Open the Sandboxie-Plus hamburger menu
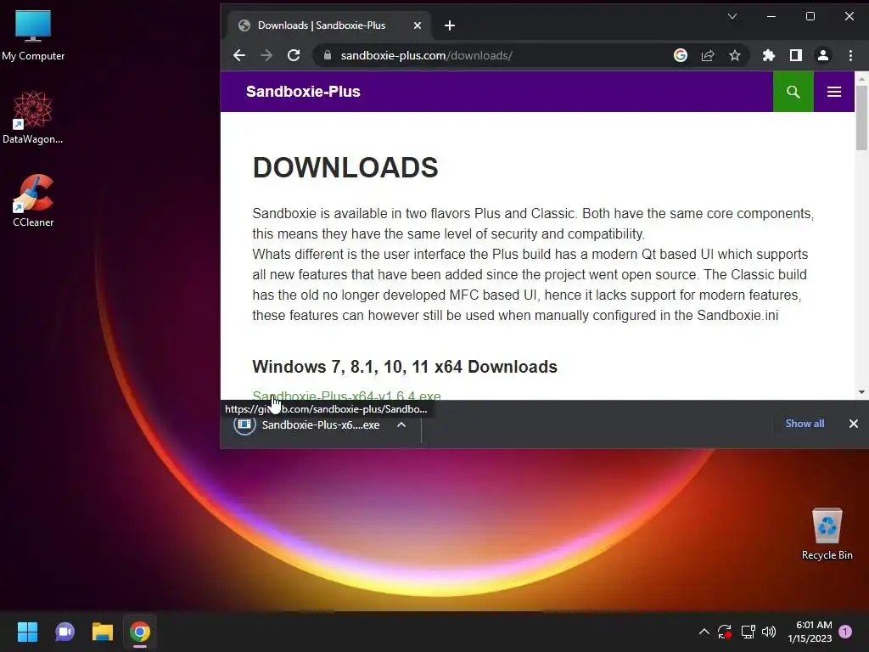This screenshot has width=869, height=652. (x=834, y=92)
